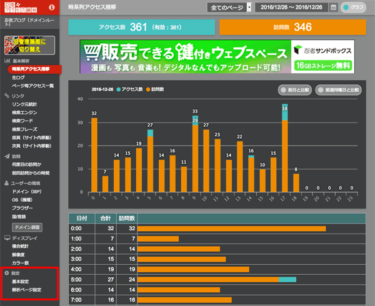
Task: Click the 訪問数 346 summary box
Action: pos(292,27)
